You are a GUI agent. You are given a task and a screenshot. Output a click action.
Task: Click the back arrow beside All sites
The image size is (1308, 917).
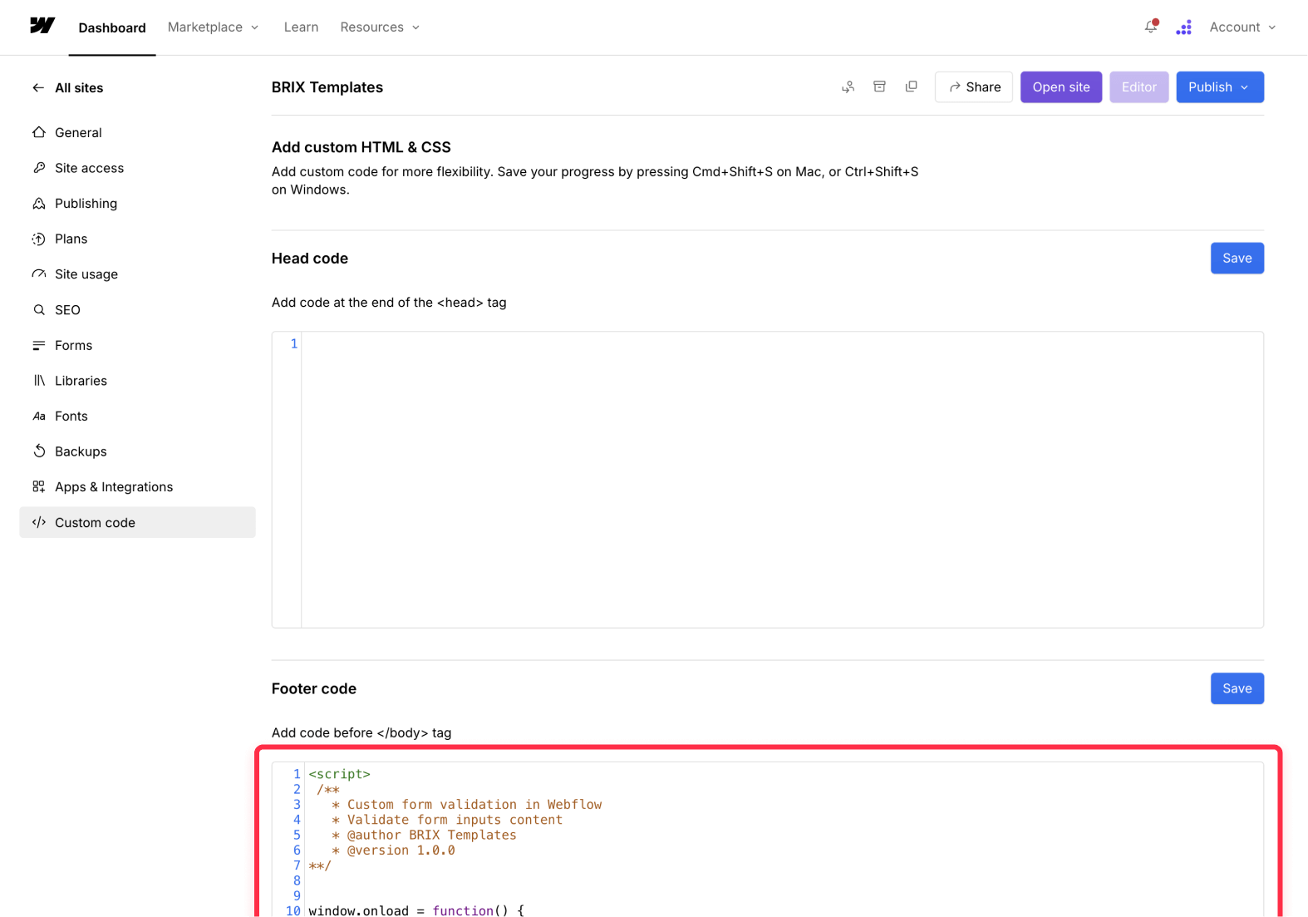pos(38,87)
